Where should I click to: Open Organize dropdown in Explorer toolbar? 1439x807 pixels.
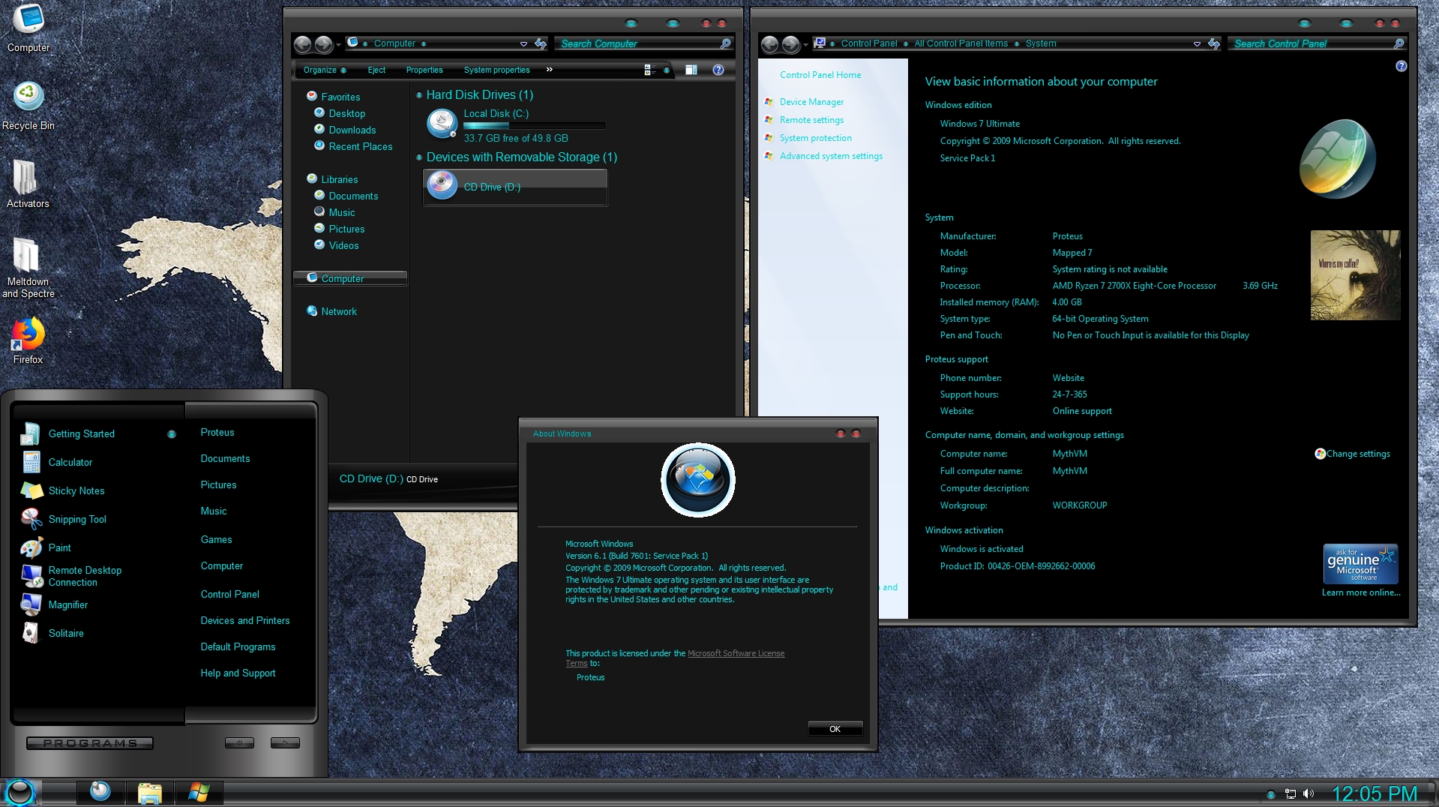click(x=325, y=70)
